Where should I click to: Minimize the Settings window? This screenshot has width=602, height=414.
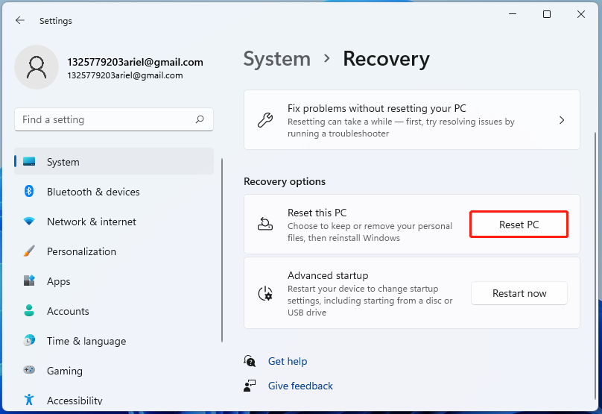[513, 14]
